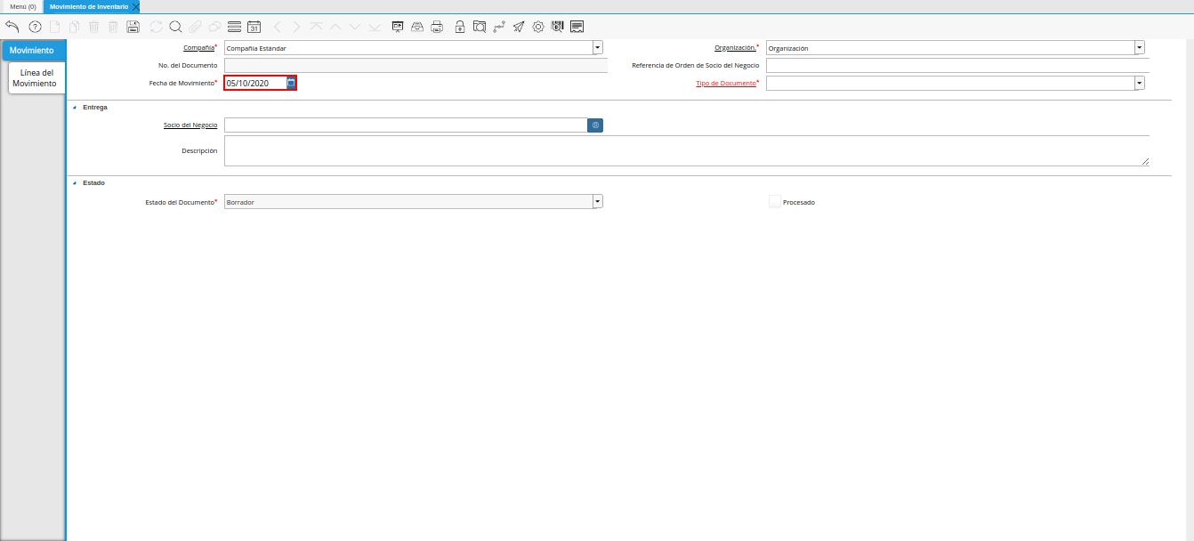Click the Descripción text area
This screenshot has width=1194, height=541.
pos(687,151)
